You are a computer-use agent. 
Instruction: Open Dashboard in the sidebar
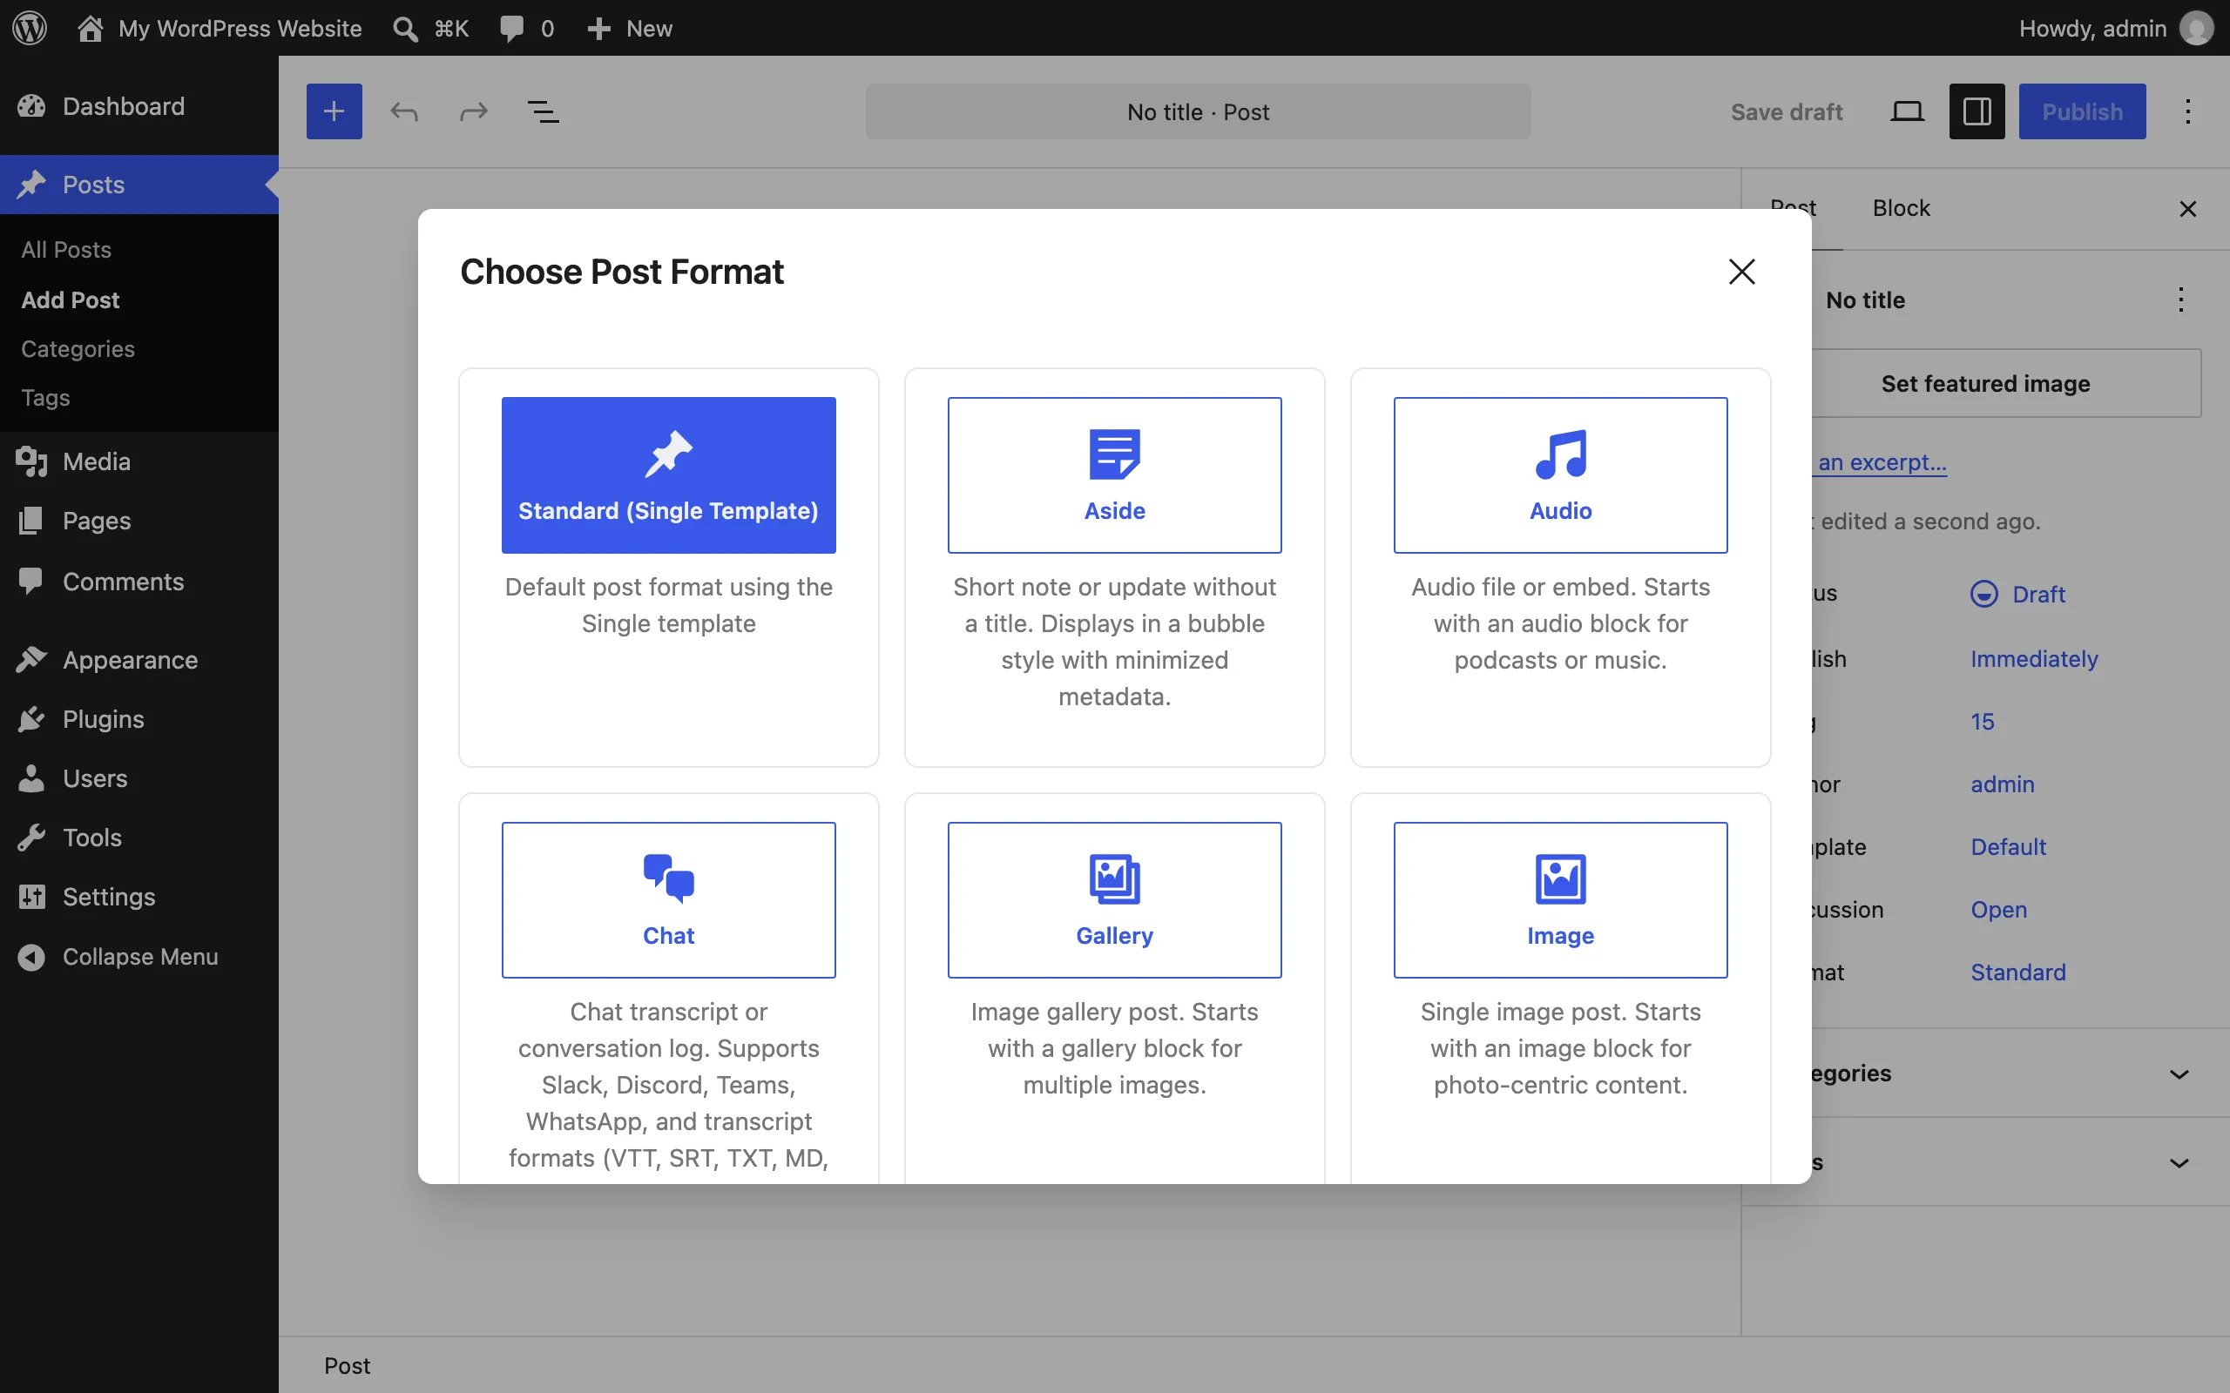(x=139, y=106)
